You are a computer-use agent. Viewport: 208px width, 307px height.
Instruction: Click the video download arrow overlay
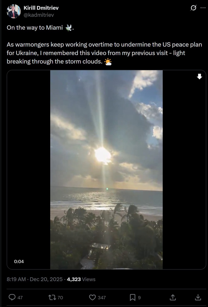[200, 76]
